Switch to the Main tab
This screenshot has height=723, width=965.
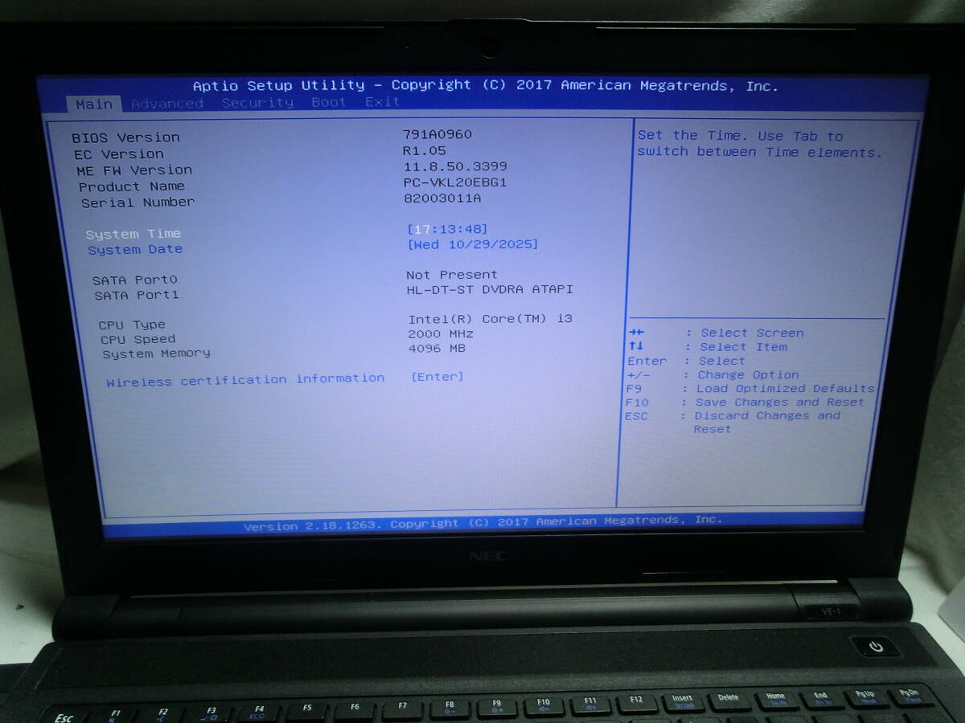[94, 104]
